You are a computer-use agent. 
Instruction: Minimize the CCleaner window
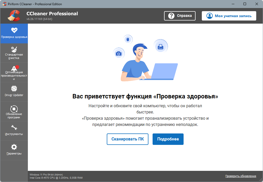tap(233, 4)
